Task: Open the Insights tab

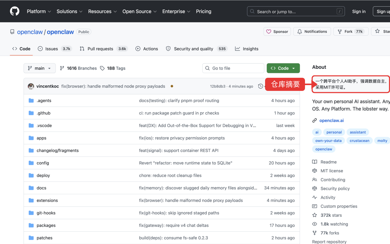Action: click(247, 49)
